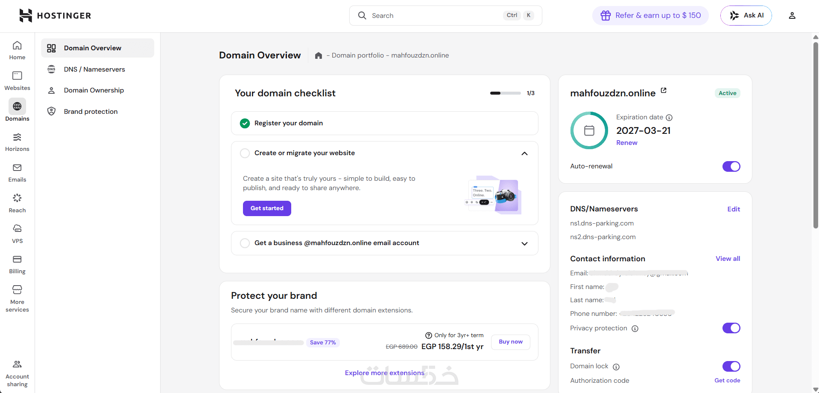Click the home breadcrumb icon
The height and width of the screenshot is (393, 819).
(318, 55)
